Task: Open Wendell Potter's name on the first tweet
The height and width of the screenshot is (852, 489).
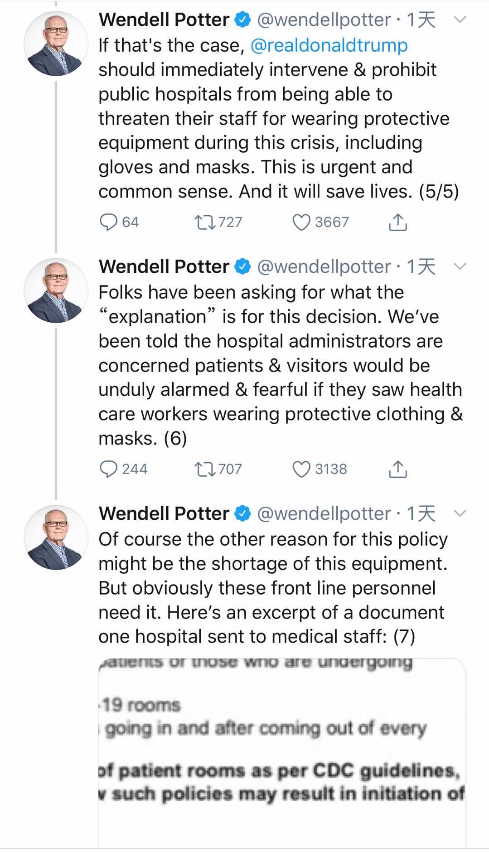Action: 164,19
